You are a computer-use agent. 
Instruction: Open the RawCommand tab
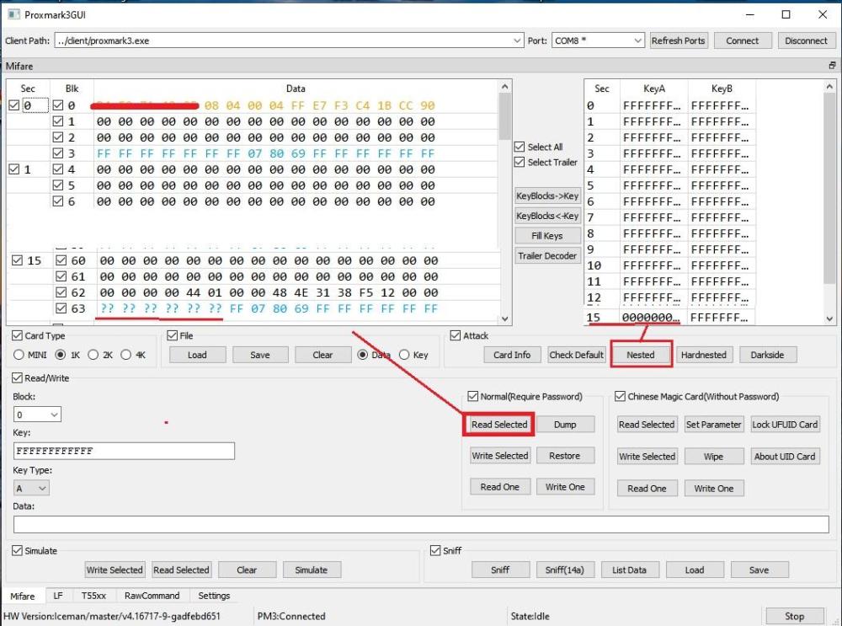[x=152, y=596]
